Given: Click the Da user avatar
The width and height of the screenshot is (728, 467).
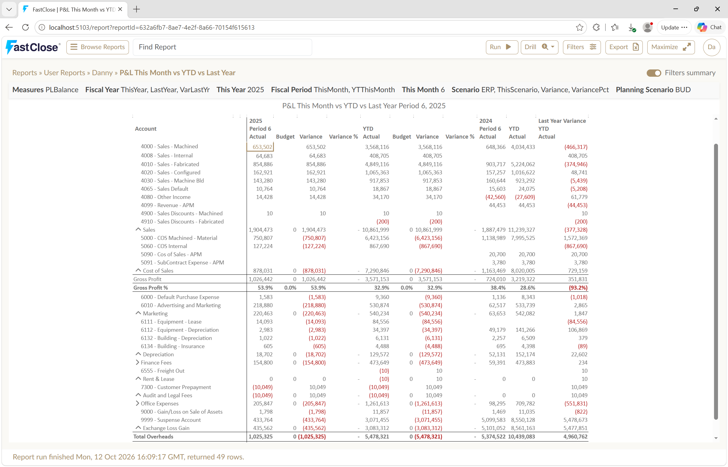Looking at the screenshot, I should point(711,47).
